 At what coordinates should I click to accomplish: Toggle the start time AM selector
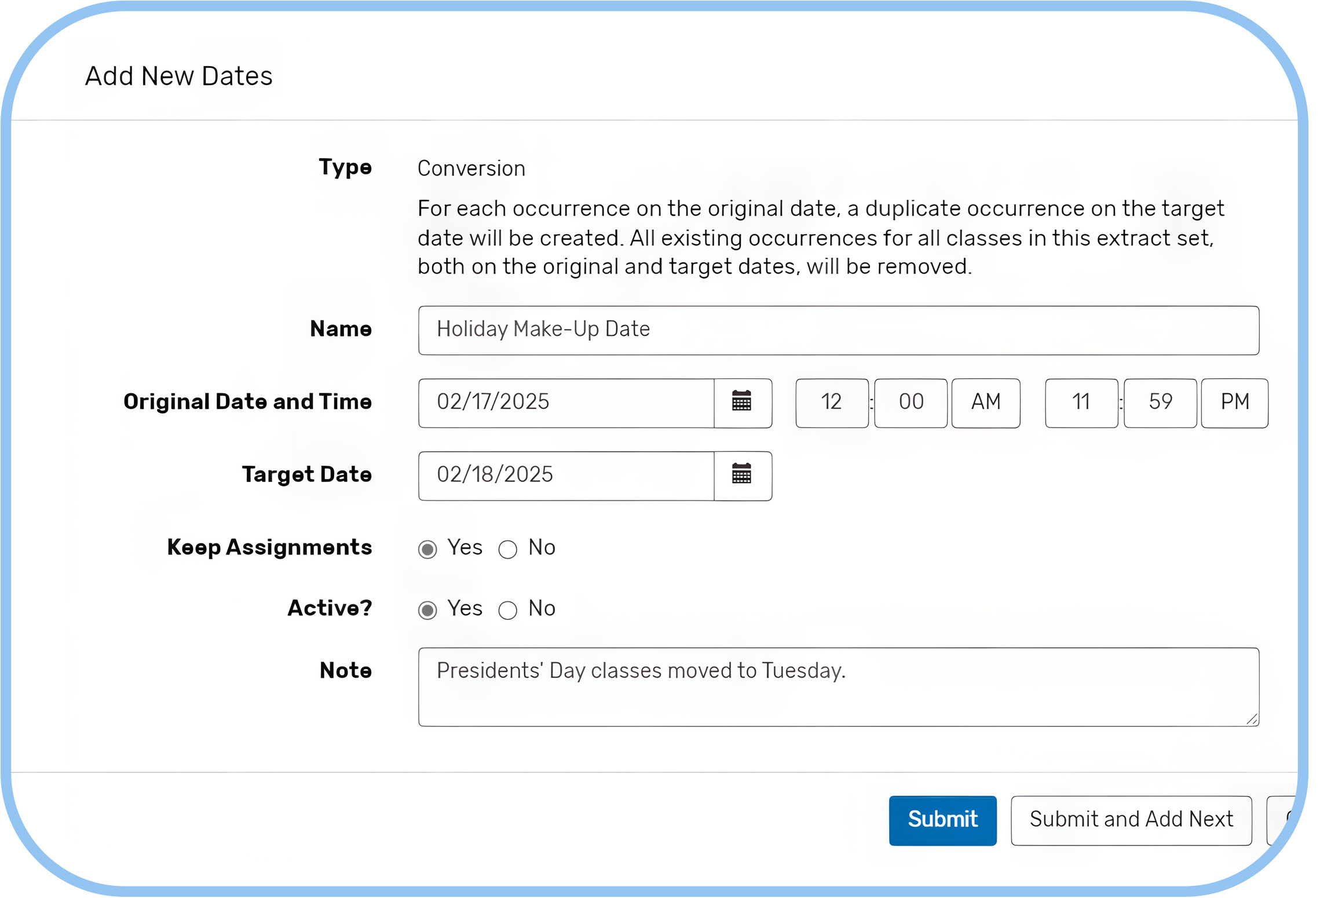click(985, 403)
